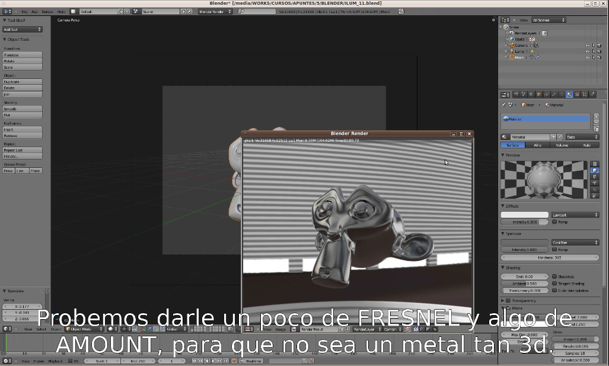Image resolution: width=609 pixels, height=366 pixels.
Task: Click the Repeat Last button
Action: [x=22, y=150]
